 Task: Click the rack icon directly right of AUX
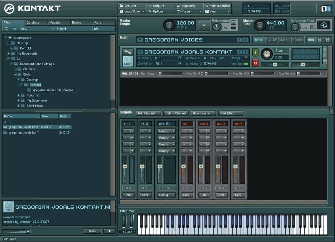[x=319, y=40]
